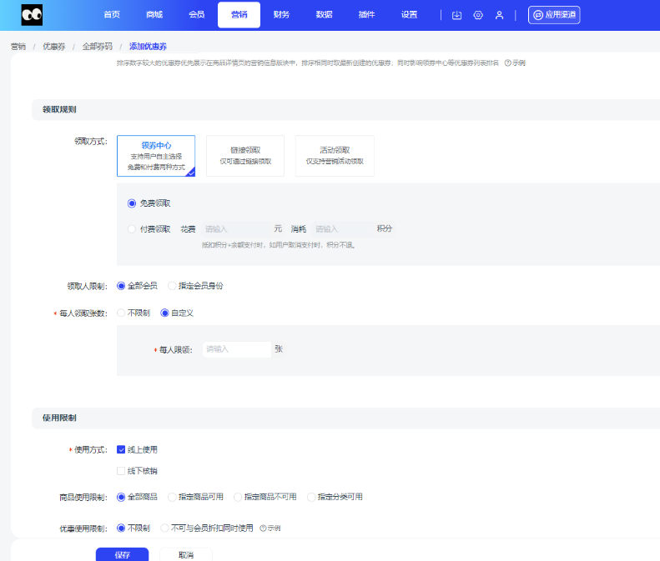Click the owl logo icon
660x561 pixels.
click(32, 15)
